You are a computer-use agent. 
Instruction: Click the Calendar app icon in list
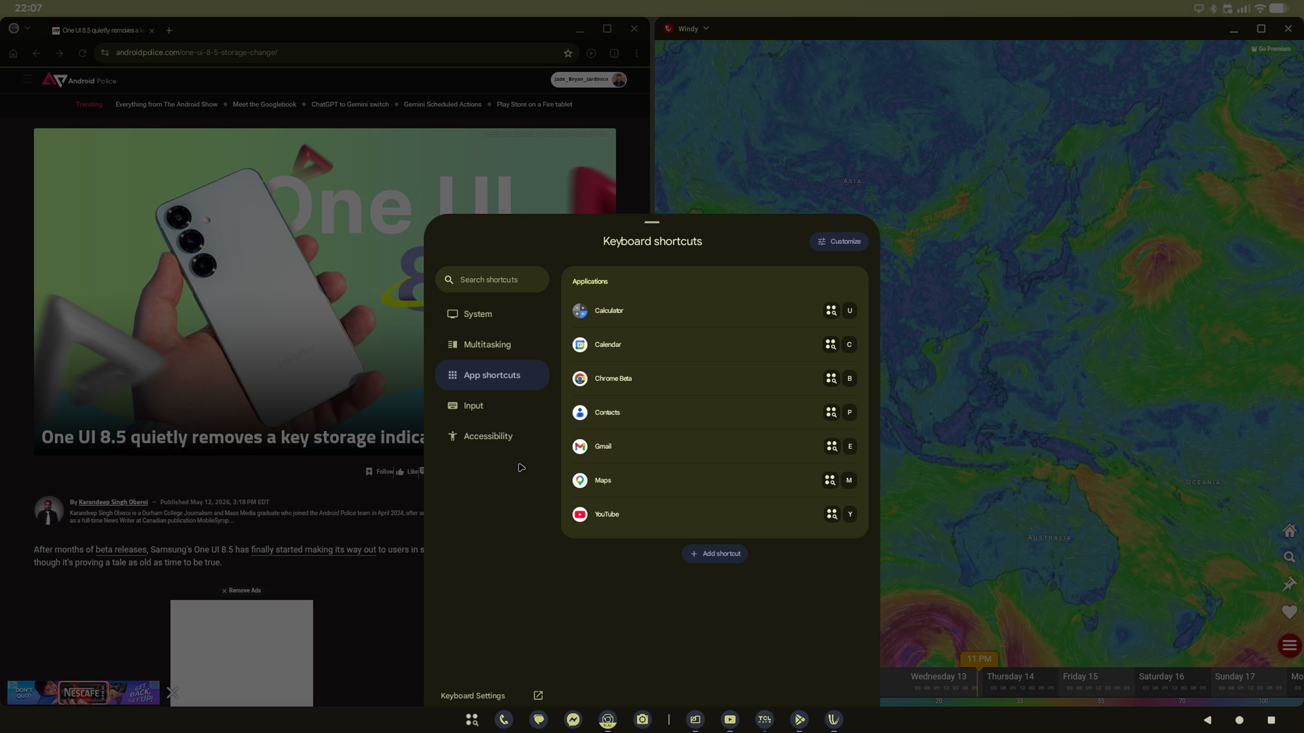pyautogui.click(x=579, y=345)
